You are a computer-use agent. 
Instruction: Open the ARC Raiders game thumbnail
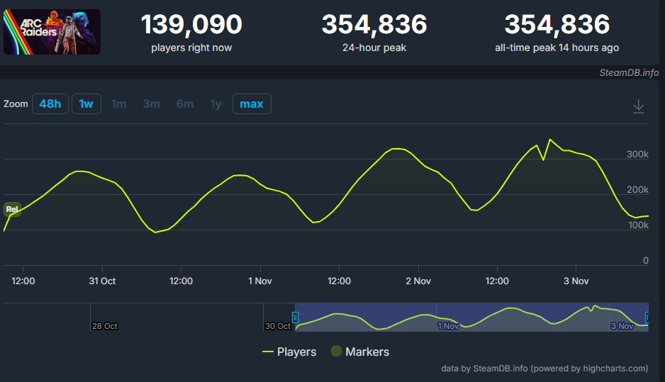pyautogui.click(x=52, y=32)
